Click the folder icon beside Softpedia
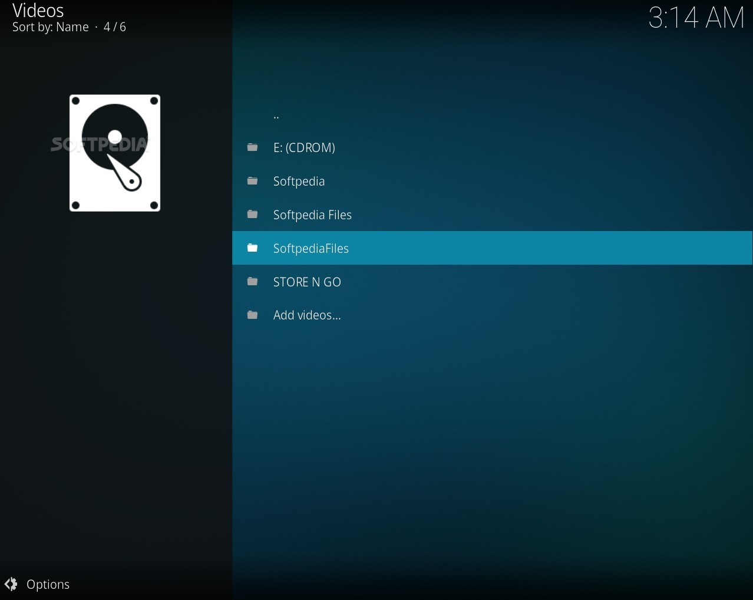Screen dimensions: 753x600 tap(252, 181)
